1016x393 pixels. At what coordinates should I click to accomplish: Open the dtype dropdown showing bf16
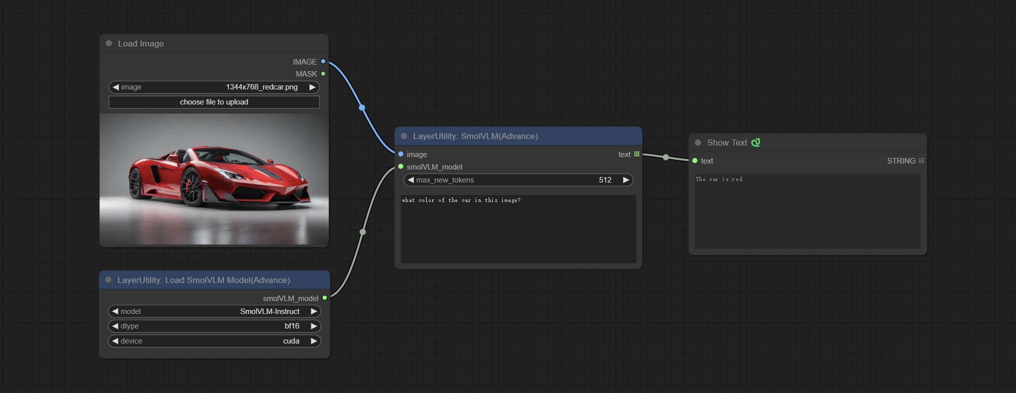point(214,326)
